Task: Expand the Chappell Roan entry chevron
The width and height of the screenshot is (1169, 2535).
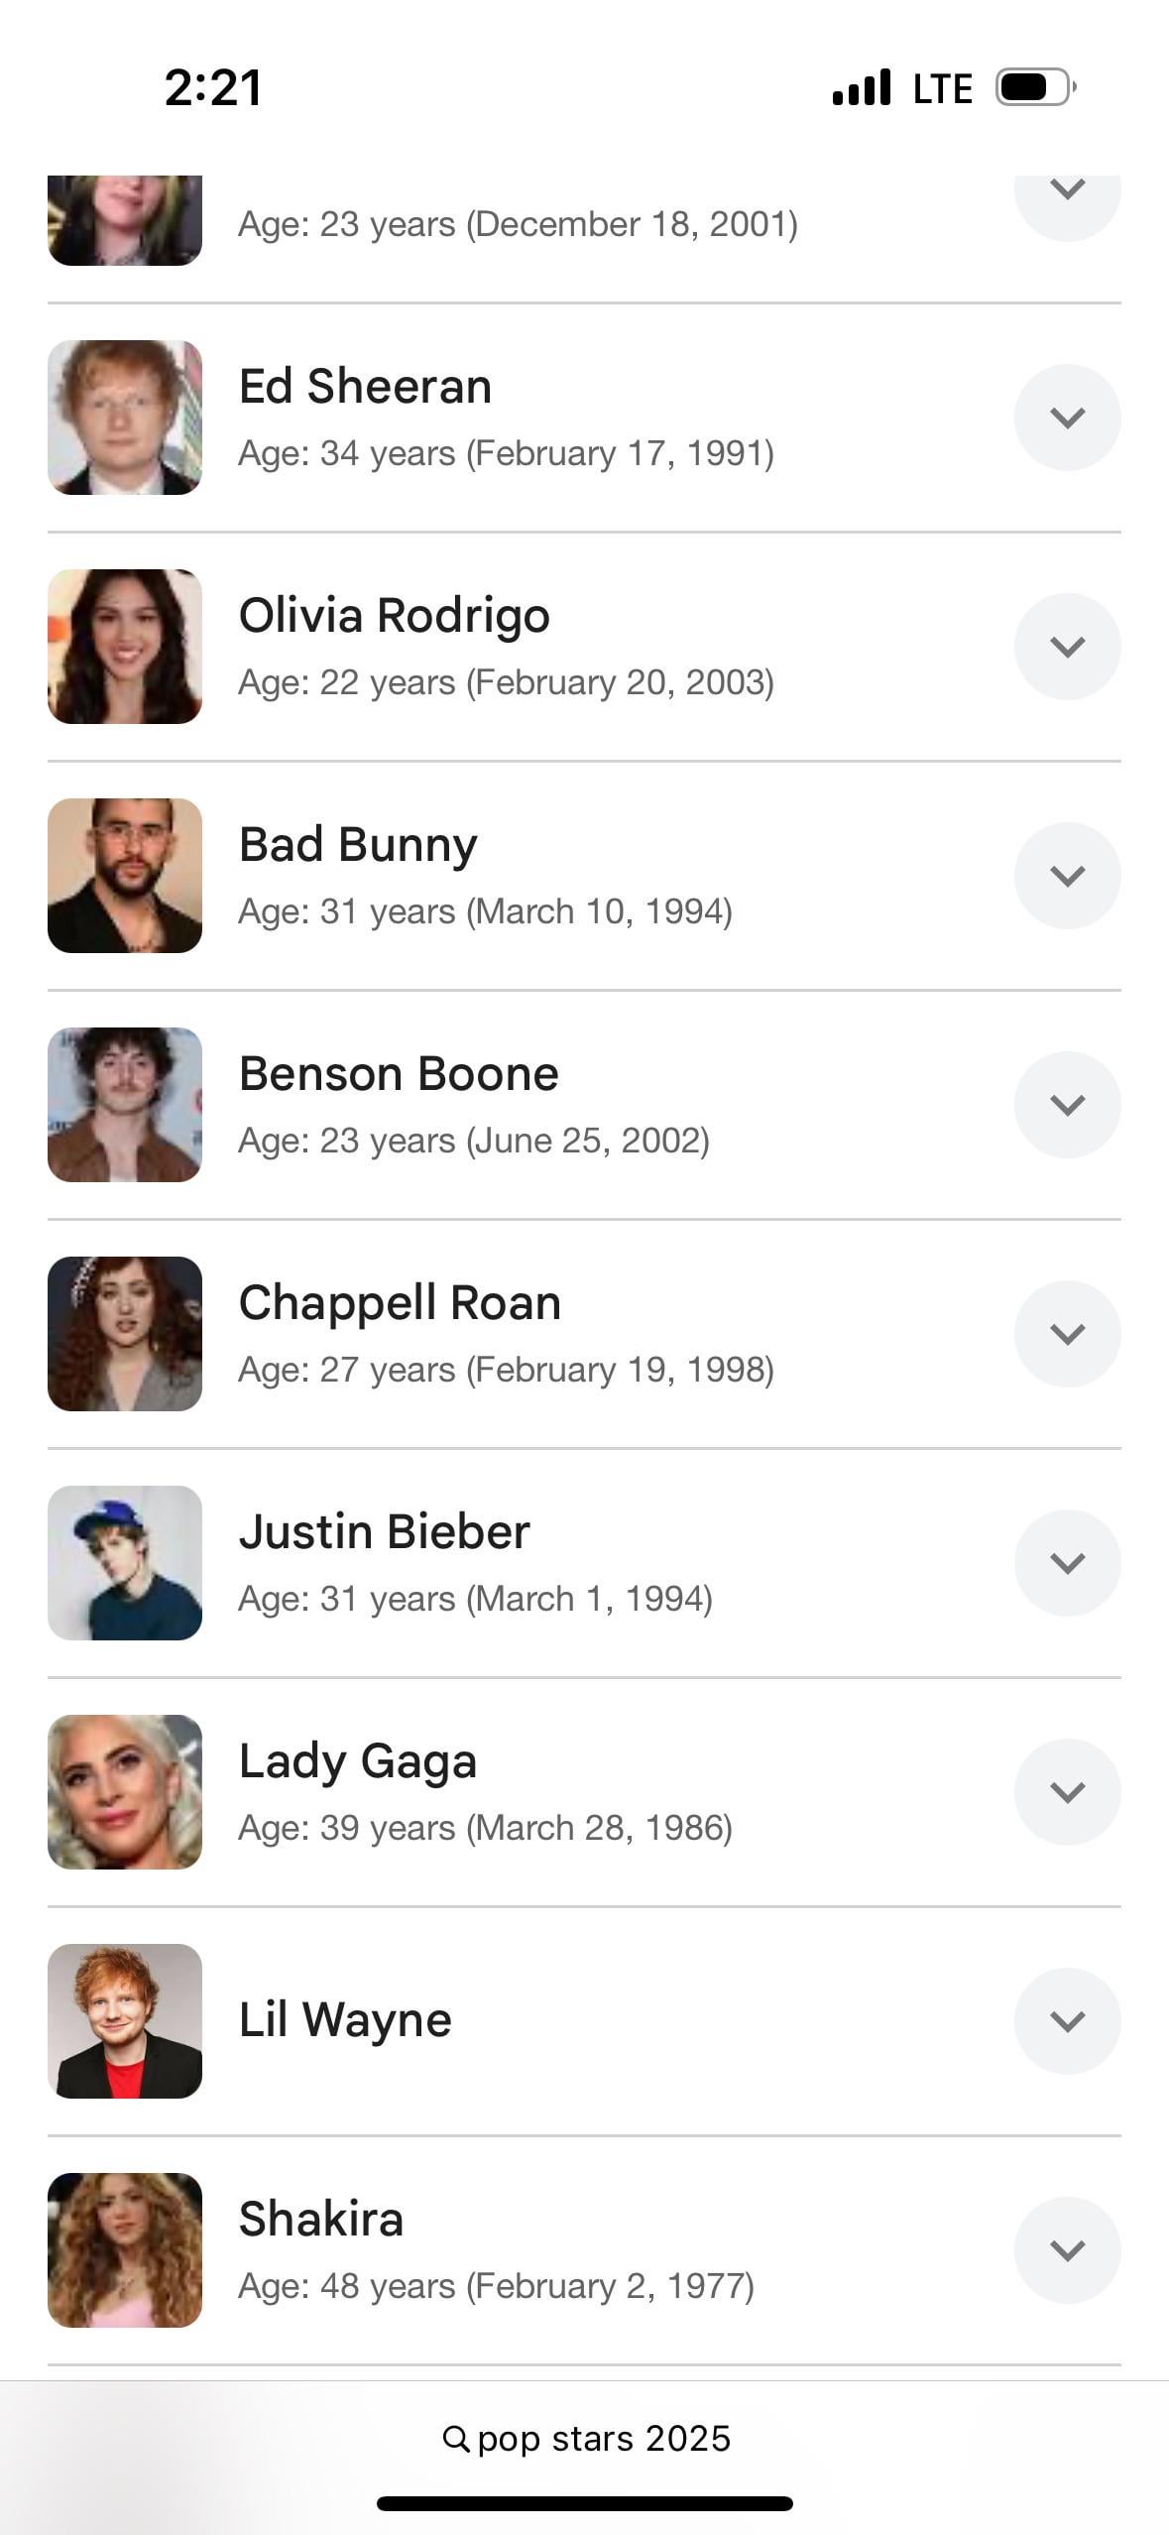Action: pyautogui.click(x=1067, y=1334)
